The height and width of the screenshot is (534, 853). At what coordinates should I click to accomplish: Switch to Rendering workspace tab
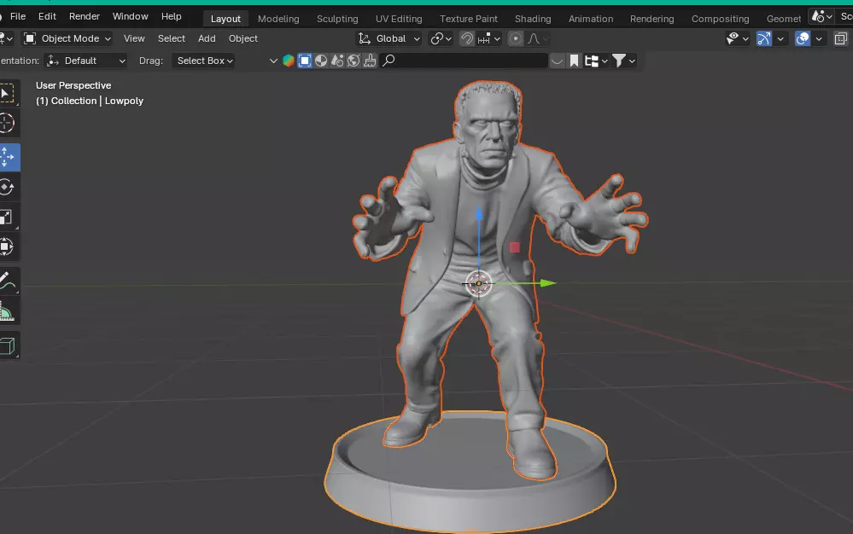pos(651,19)
